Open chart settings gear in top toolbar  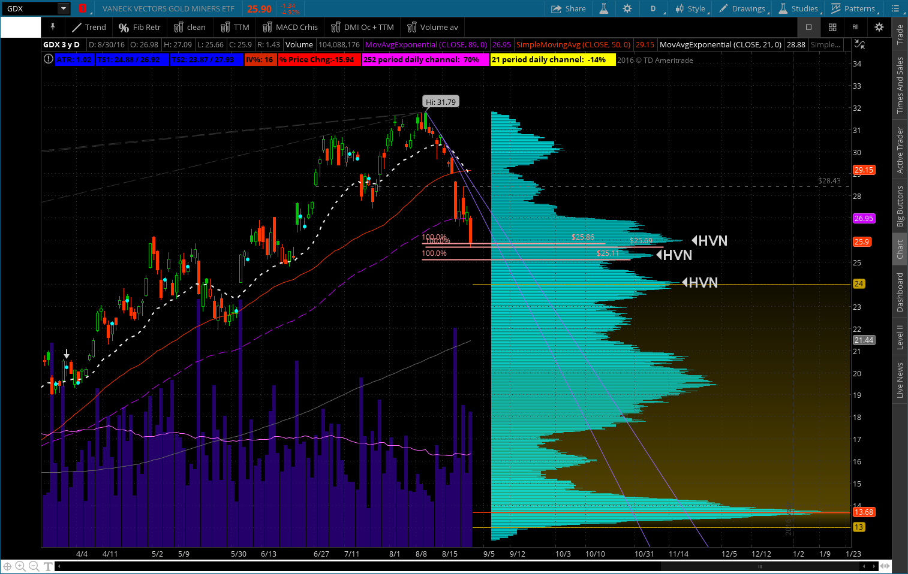pos(627,8)
